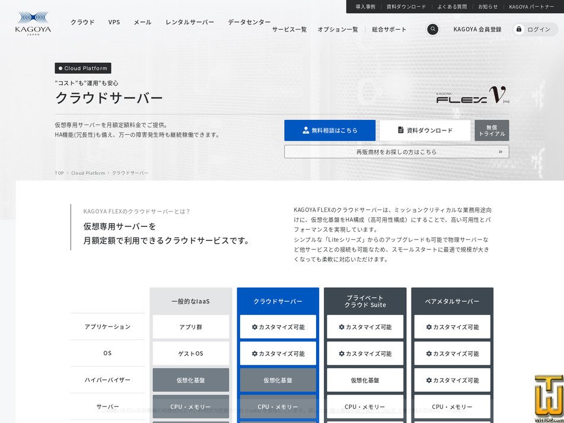The width and height of the screenshot is (564, 423).
Task: Open the クラウド menu
Action: [82, 22]
